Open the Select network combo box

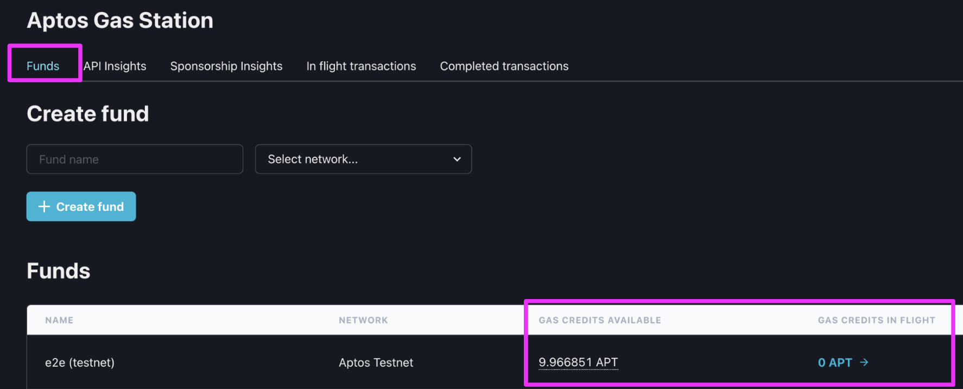coord(363,159)
